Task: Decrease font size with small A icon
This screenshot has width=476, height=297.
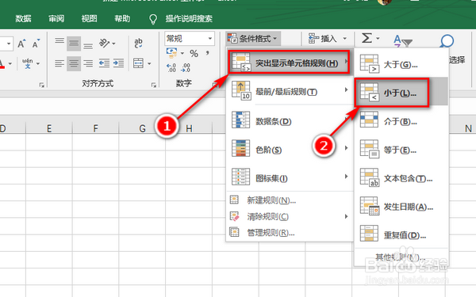Action: (36, 44)
